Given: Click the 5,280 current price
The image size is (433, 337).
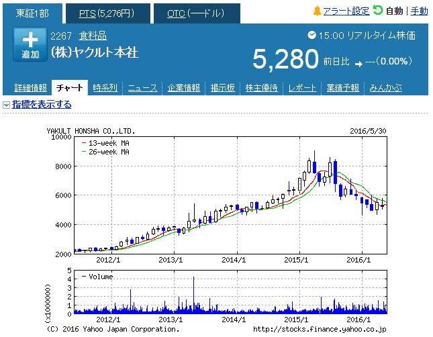Looking at the screenshot, I should click(x=285, y=59).
